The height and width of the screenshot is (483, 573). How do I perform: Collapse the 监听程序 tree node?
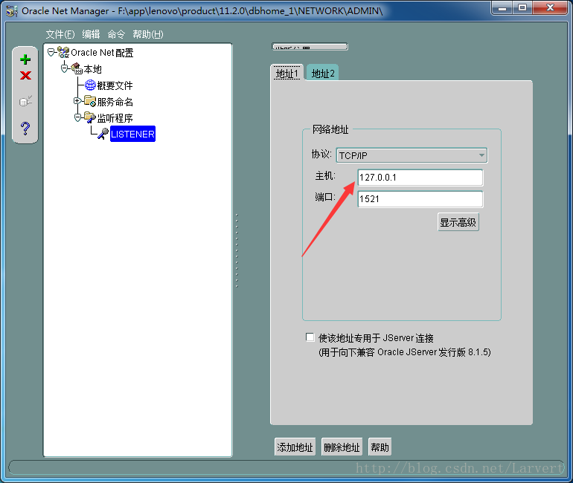(x=77, y=117)
